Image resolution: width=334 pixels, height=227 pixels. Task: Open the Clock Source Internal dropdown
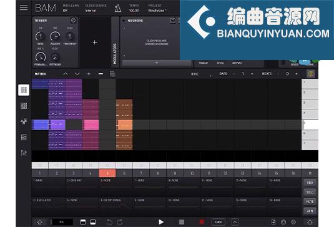pos(96,8)
